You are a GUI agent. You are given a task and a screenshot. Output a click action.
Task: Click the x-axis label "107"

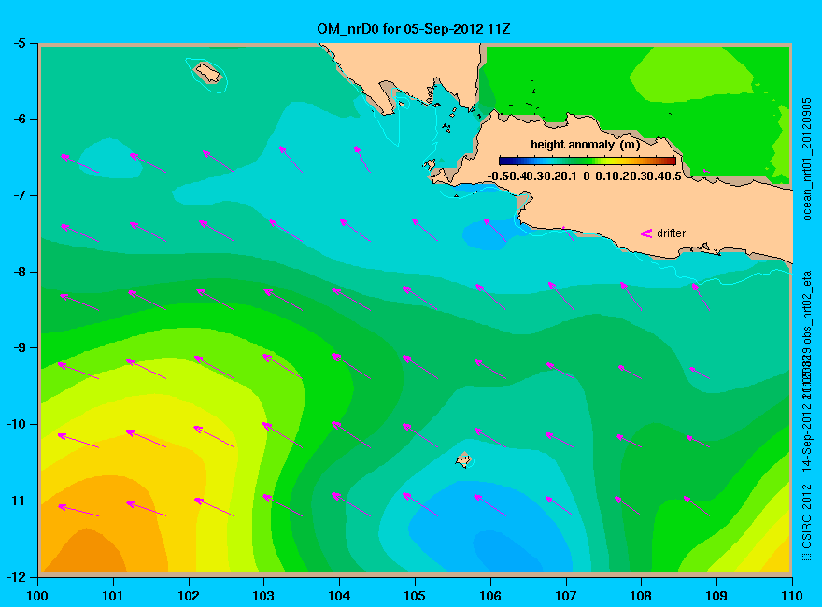[566, 596]
